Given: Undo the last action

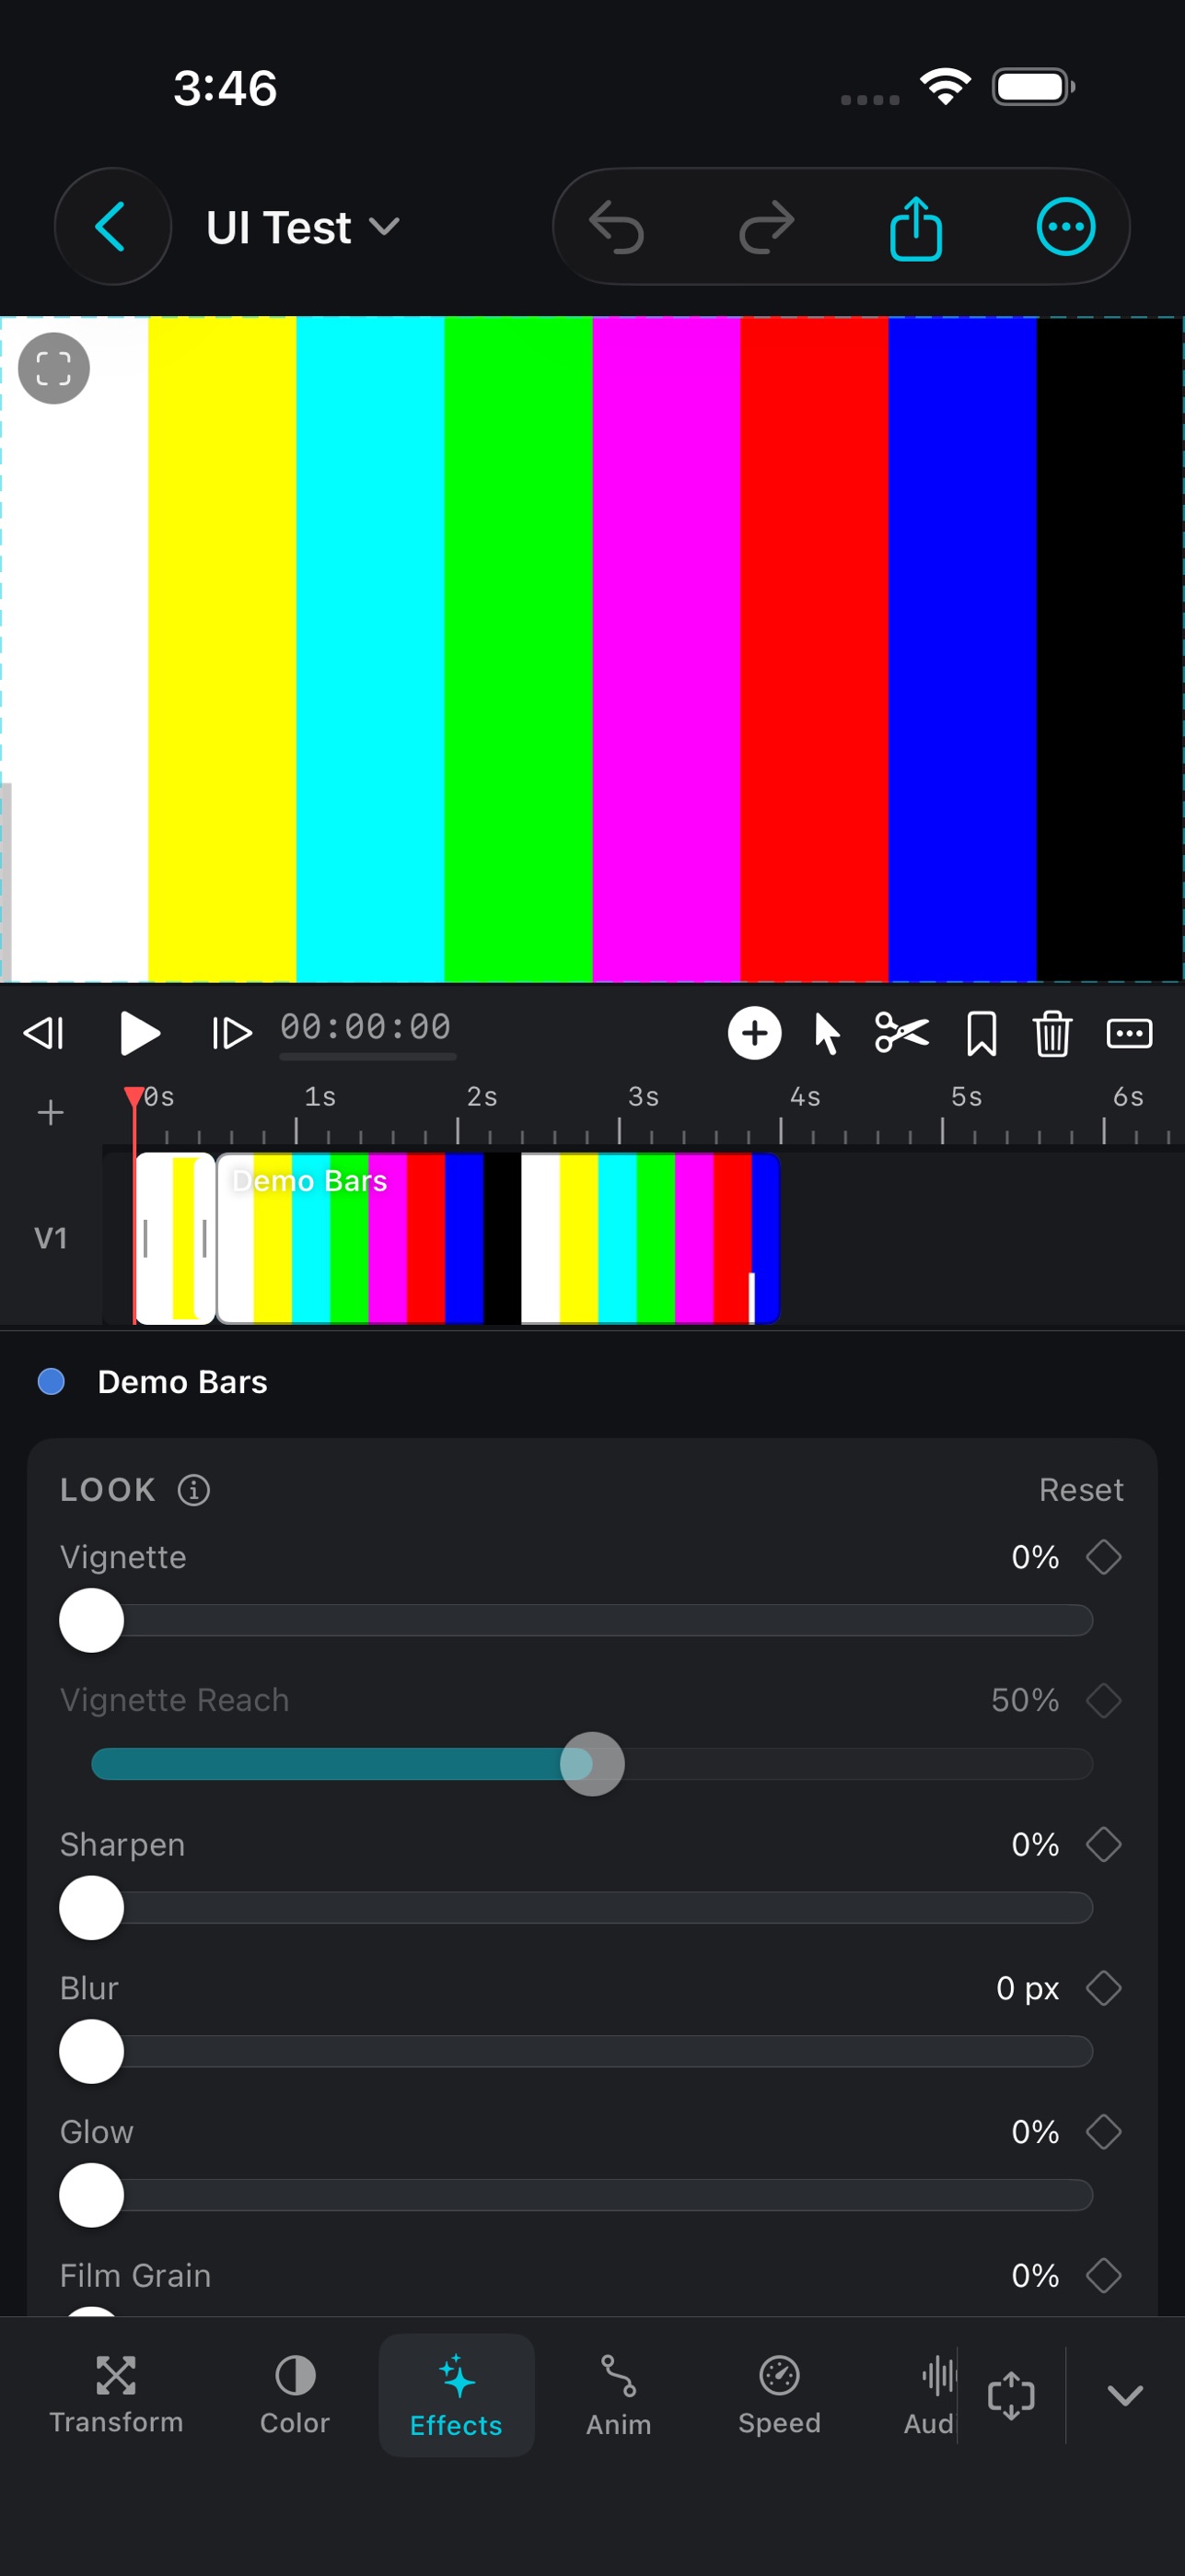Looking at the screenshot, I should click(615, 227).
